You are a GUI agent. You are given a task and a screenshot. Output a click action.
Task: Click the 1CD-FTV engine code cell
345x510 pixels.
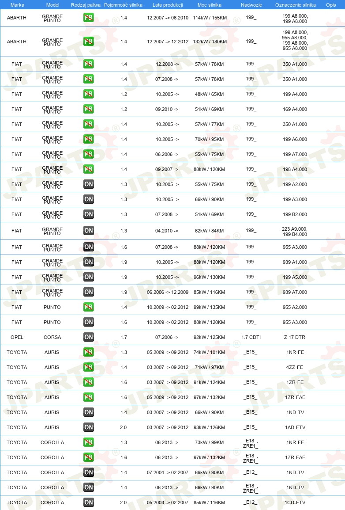[295, 502]
